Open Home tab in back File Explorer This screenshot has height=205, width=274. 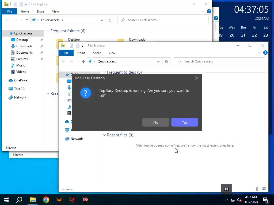[x=25, y=11]
